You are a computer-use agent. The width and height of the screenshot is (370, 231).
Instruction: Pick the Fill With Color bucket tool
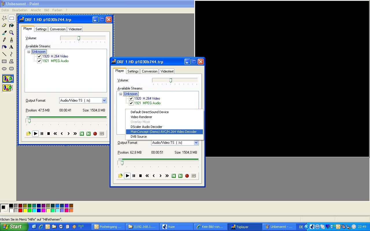(12, 25)
